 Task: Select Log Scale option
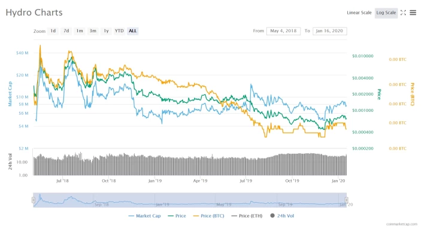[386, 13]
